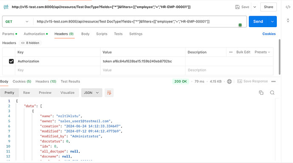This screenshot has height=163, width=293.
Task: Click the eye icon for hidden headers
Action: [x=23, y=43]
